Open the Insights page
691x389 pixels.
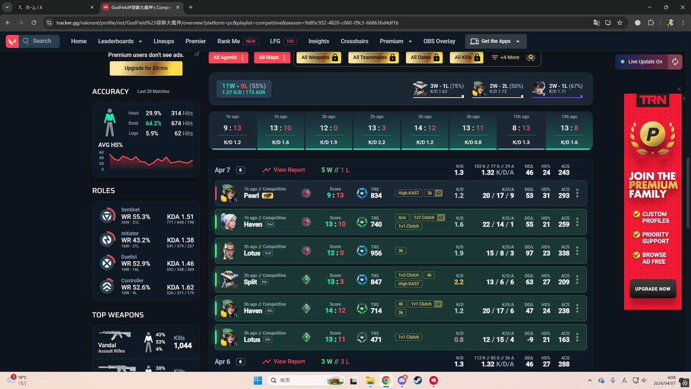tap(318, 41)
